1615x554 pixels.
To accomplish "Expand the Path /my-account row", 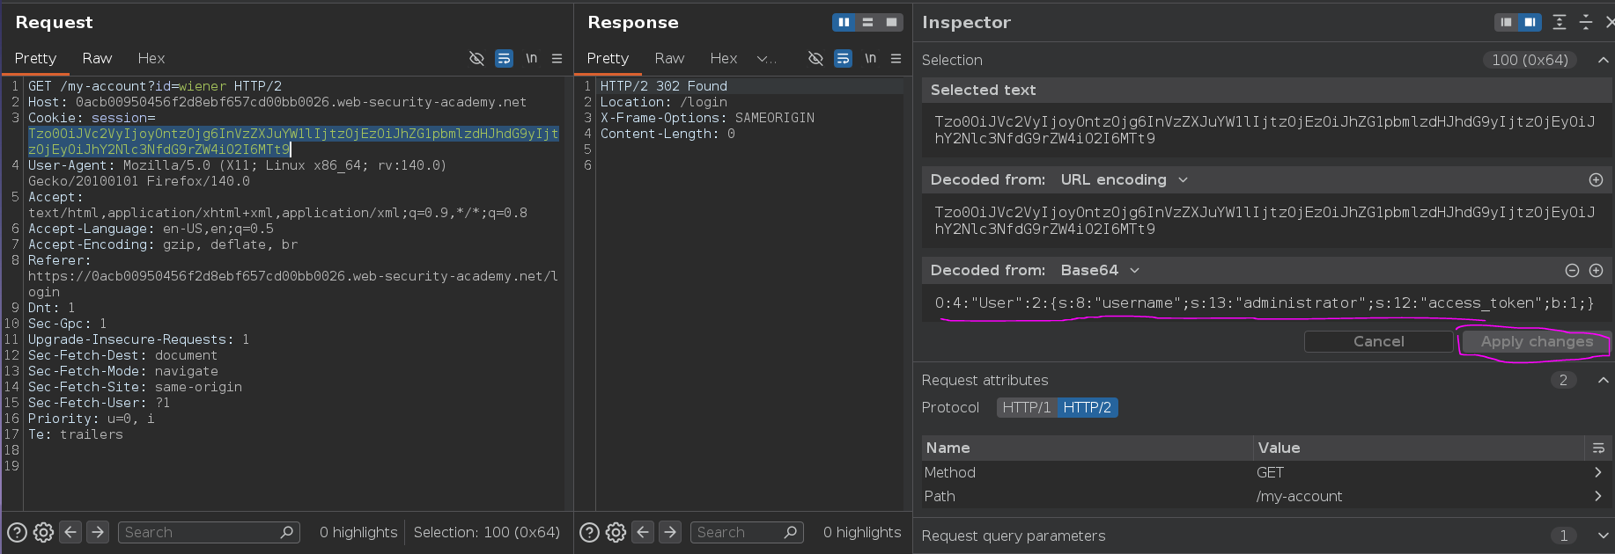I will [x=1598, y=496].
